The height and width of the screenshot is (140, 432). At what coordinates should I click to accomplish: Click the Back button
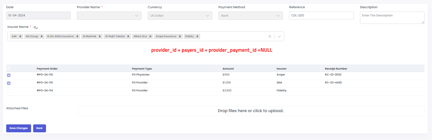pos(40,128)
